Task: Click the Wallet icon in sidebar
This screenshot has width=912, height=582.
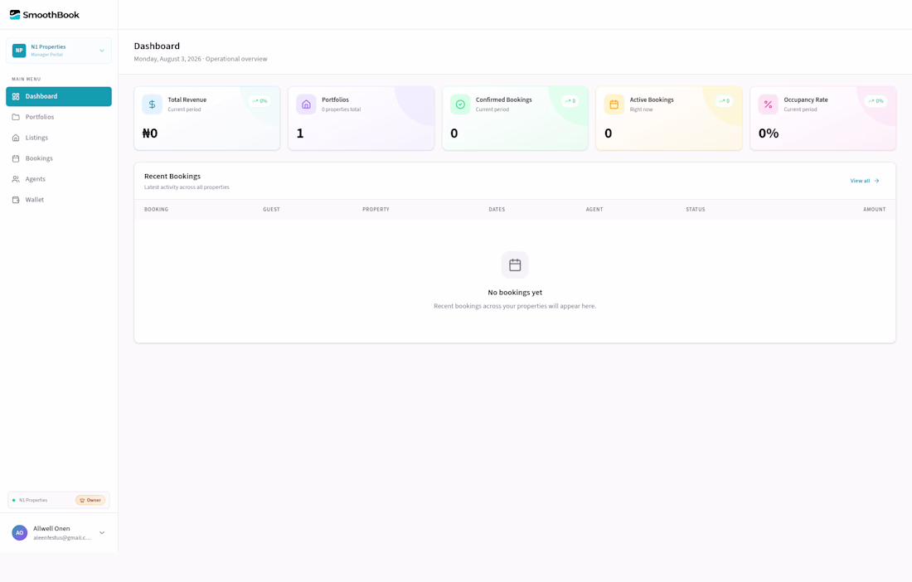Action: pos(16,200)
